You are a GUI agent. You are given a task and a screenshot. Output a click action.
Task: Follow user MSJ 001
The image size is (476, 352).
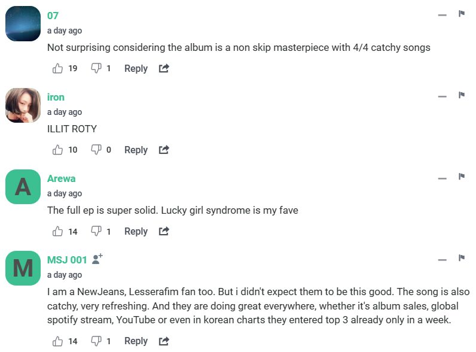(98, 259)
